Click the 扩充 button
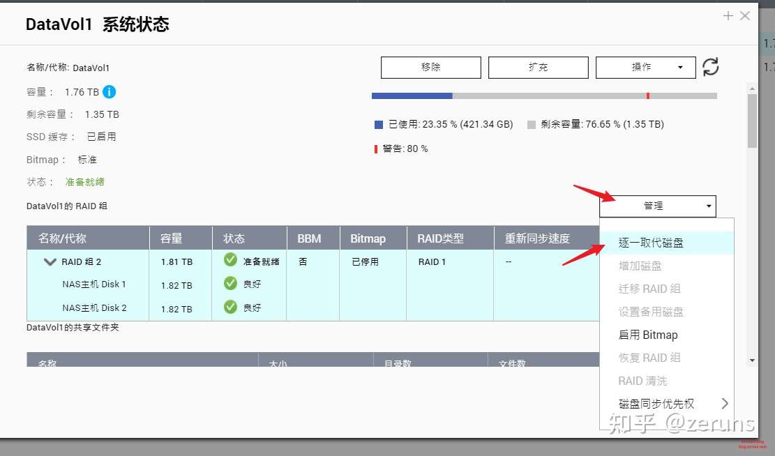Image resolution: width=775 pixels, height=456 pixels. coord(538,67)
